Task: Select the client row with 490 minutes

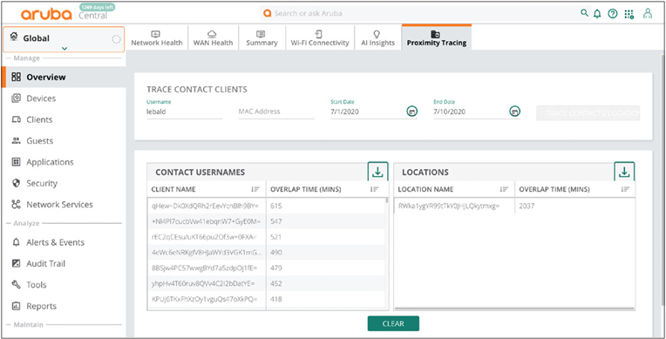Action: click(267, 253)
